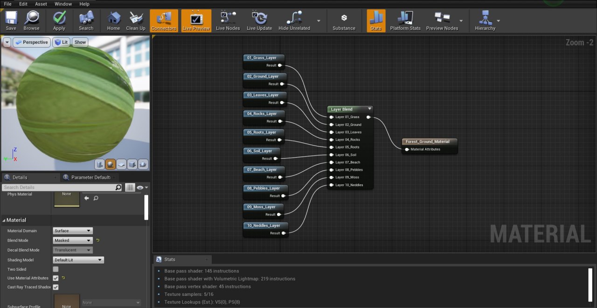Open the Preview Nodes dropdown arrow

click(461, 21)
